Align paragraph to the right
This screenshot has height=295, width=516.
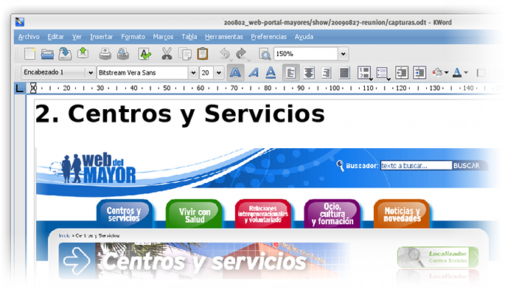pos(326,72)
